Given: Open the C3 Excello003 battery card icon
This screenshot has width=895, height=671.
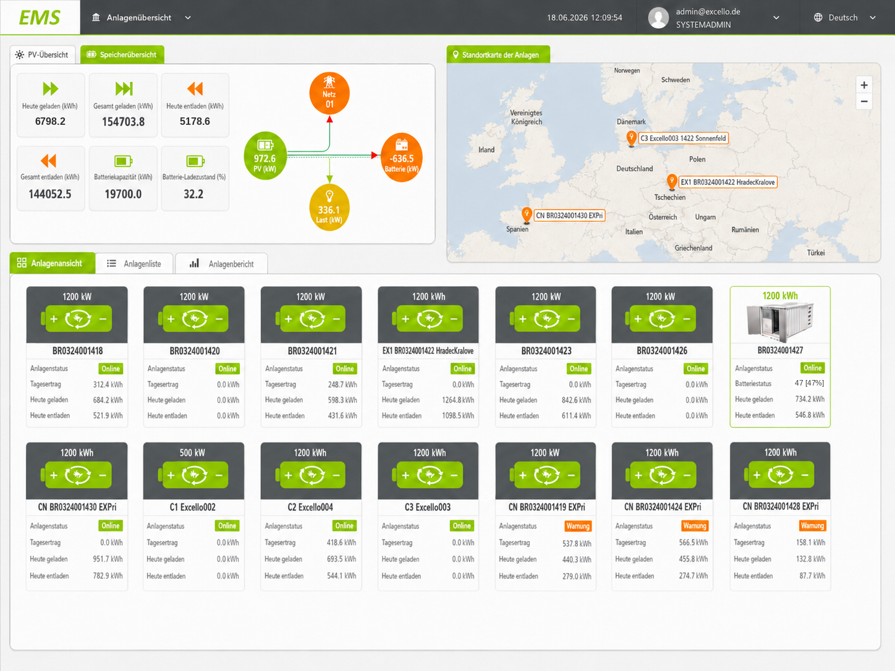Looking at the screenshot, I should tap(428, 475).
